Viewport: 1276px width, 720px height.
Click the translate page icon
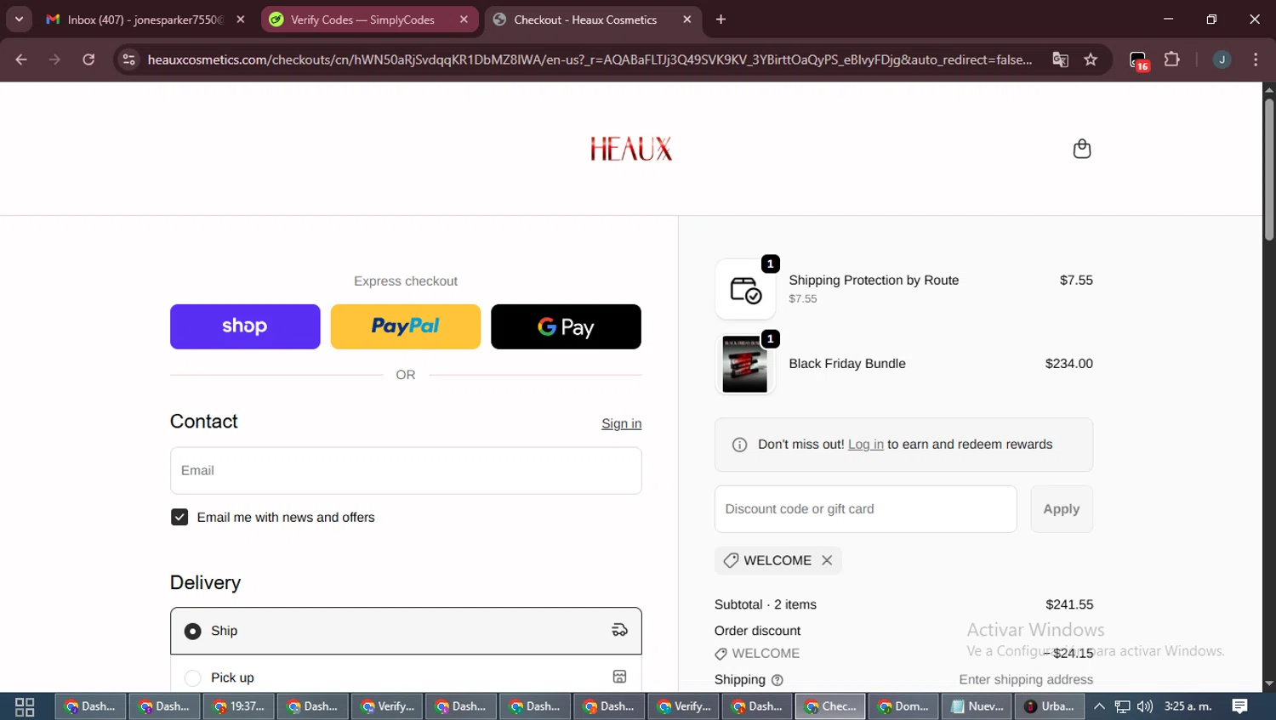point(1060,60)
